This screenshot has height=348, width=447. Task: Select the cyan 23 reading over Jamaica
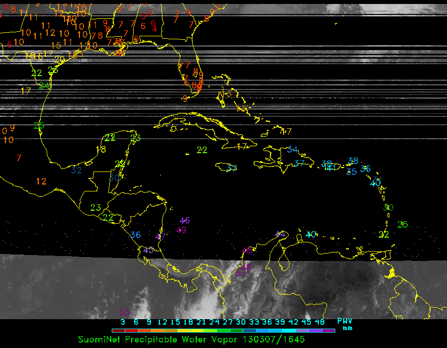tap(231, 168)
